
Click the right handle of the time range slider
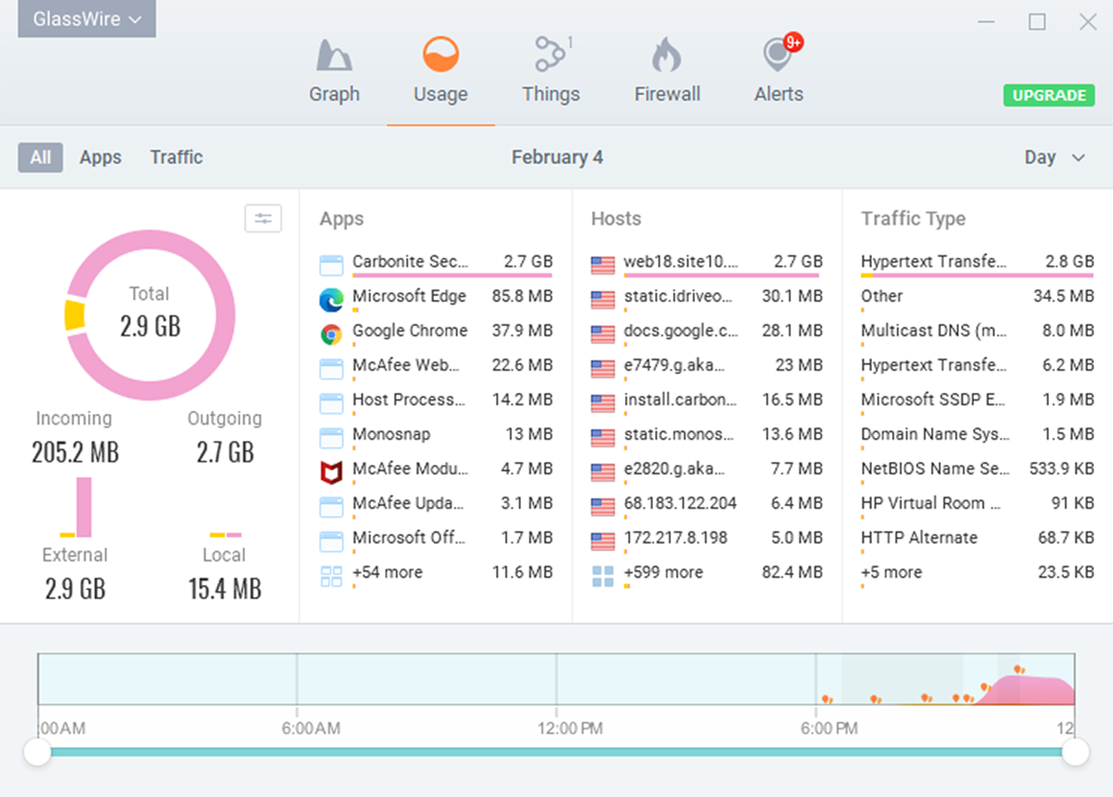1075,752
